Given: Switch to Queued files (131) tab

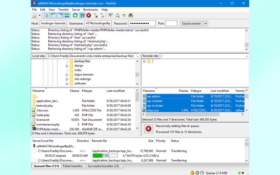Looking at the screenshot, I should [46, 166].
